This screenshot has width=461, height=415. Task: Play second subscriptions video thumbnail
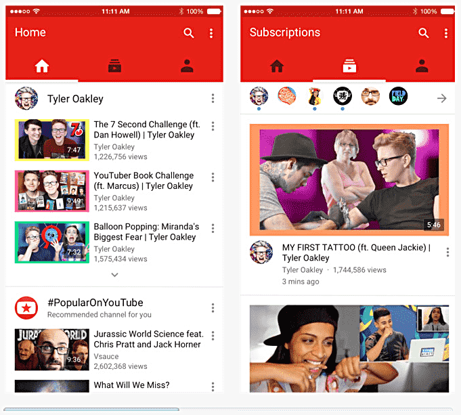pos(349,349)
